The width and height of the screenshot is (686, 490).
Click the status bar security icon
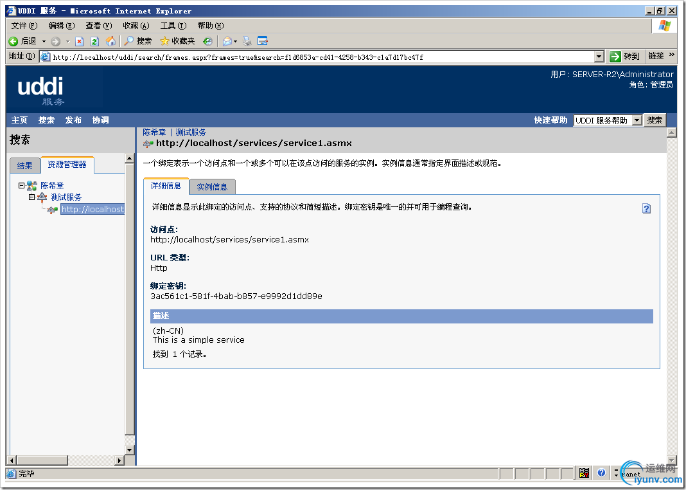coord(584,473)
